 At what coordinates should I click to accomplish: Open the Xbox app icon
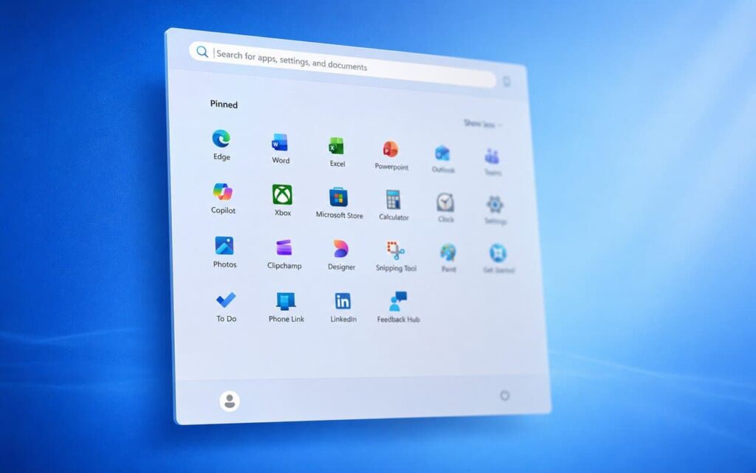(x=282, y=195)
